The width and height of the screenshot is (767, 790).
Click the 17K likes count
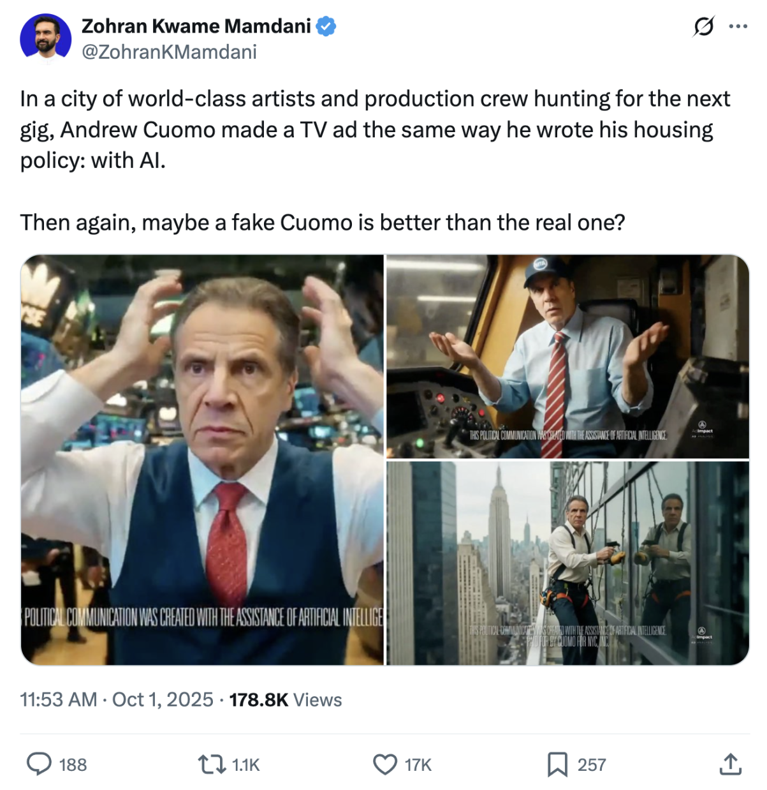pos(418,764)
